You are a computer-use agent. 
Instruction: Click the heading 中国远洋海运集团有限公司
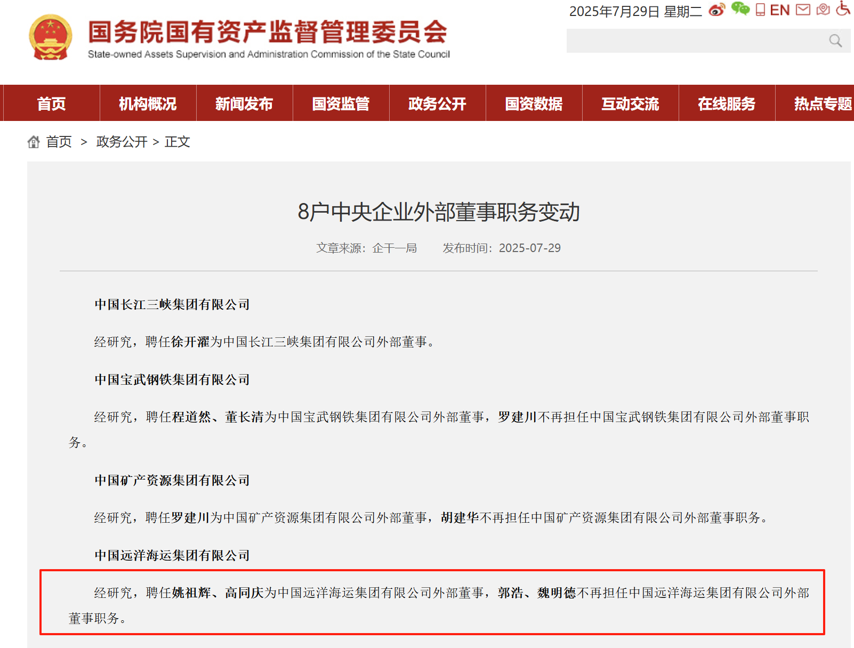[172, 555]
